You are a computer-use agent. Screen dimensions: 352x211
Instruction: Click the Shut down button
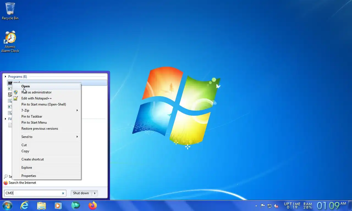[x=81, y=193]
